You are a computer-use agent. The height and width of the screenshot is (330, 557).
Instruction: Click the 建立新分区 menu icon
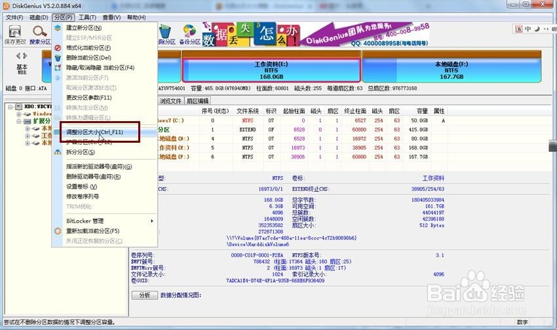pos(58,27)
